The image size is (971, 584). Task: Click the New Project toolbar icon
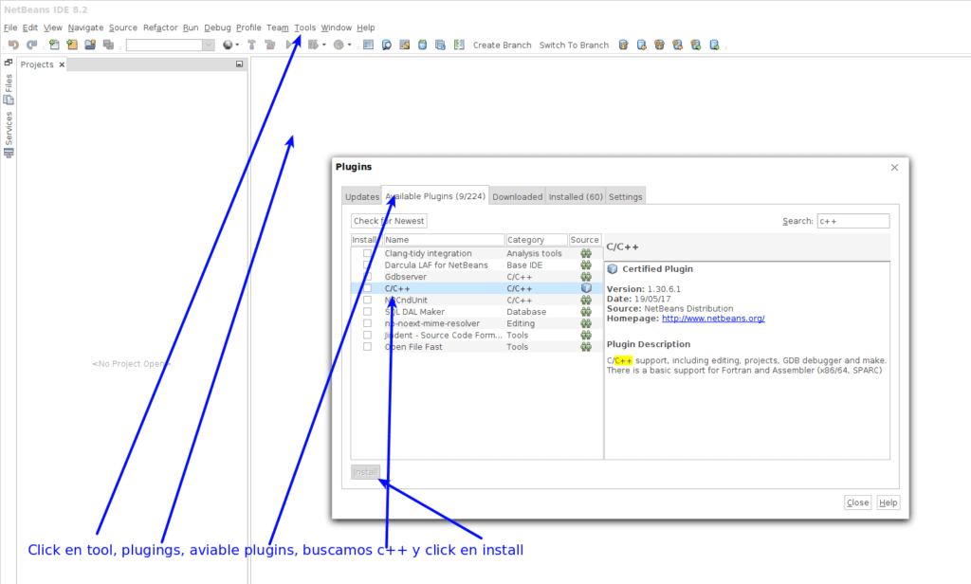click(72, 45)
